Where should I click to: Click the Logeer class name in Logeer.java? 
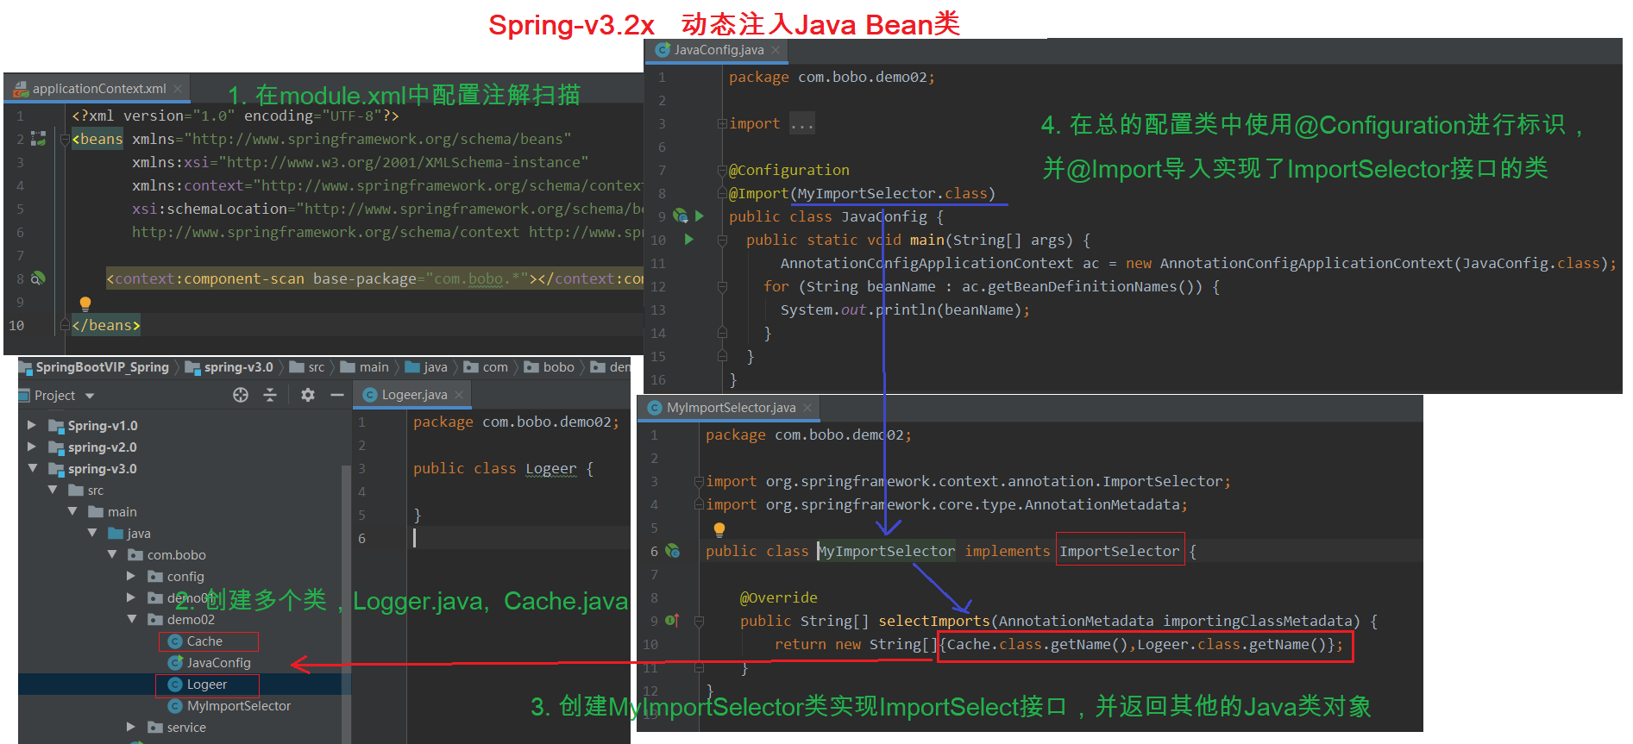click(550, 468)
